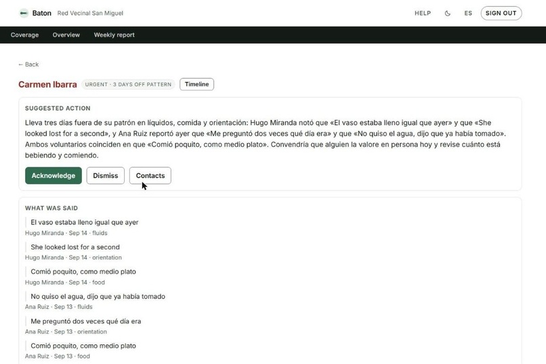Click 'Ana Ruiz · Sep 13 · orientation' line
Screen dimensions: 546x364
[x=66, y=331]
